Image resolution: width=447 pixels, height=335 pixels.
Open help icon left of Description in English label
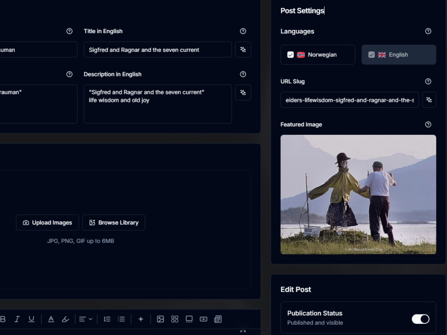(69, 74)
